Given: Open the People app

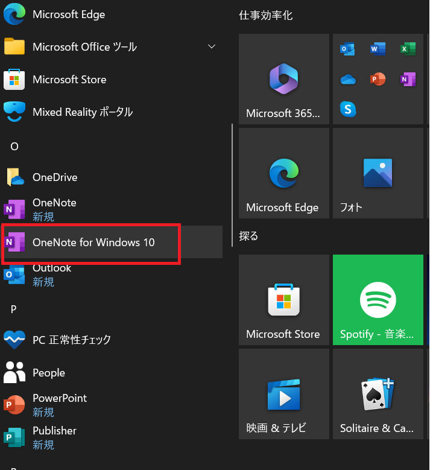Looking at the screenshot, I should (48, 373).
